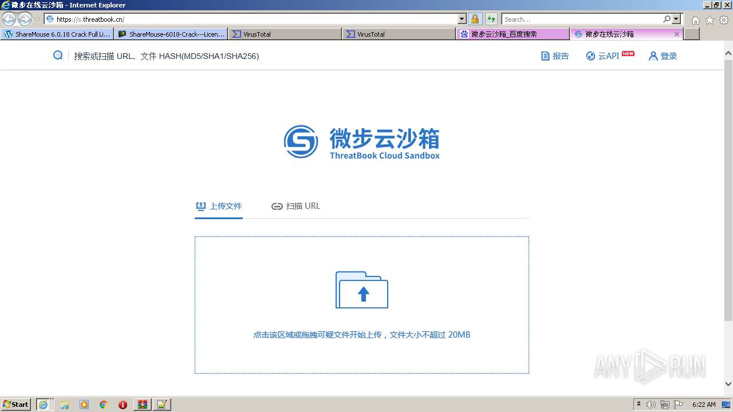Click the Home icon

pos(695,20)
